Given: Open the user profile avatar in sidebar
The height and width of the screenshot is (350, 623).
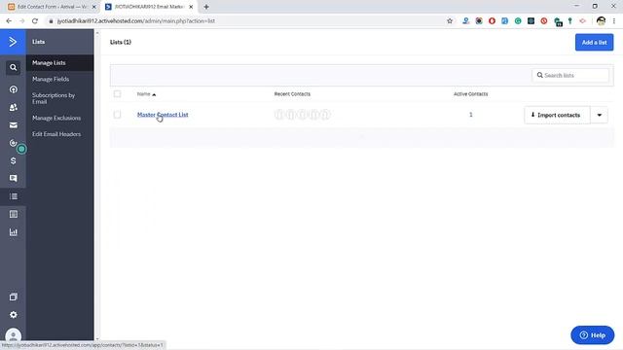Looking at the screenshot, I should tap(13, 335).
